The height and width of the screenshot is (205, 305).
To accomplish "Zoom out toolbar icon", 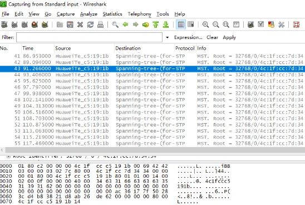I will (216, 25).
